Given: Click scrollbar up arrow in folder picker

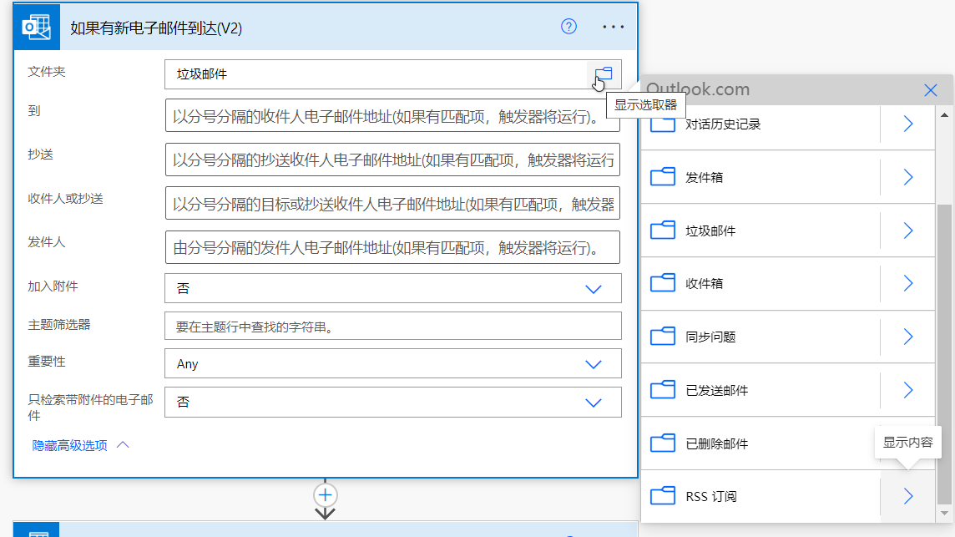Looking at the screenshot, I should coord(944,114).
